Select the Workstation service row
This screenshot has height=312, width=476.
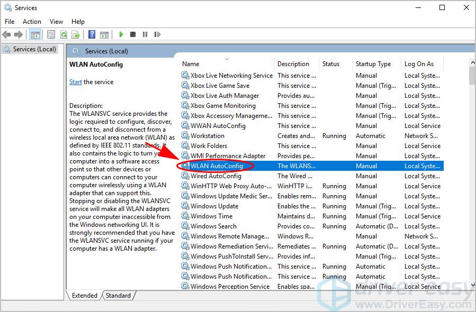(228, 135)
